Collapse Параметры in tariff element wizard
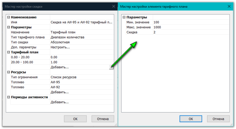The width and height of the screenshot is (236, 129). tap(124, 17)
